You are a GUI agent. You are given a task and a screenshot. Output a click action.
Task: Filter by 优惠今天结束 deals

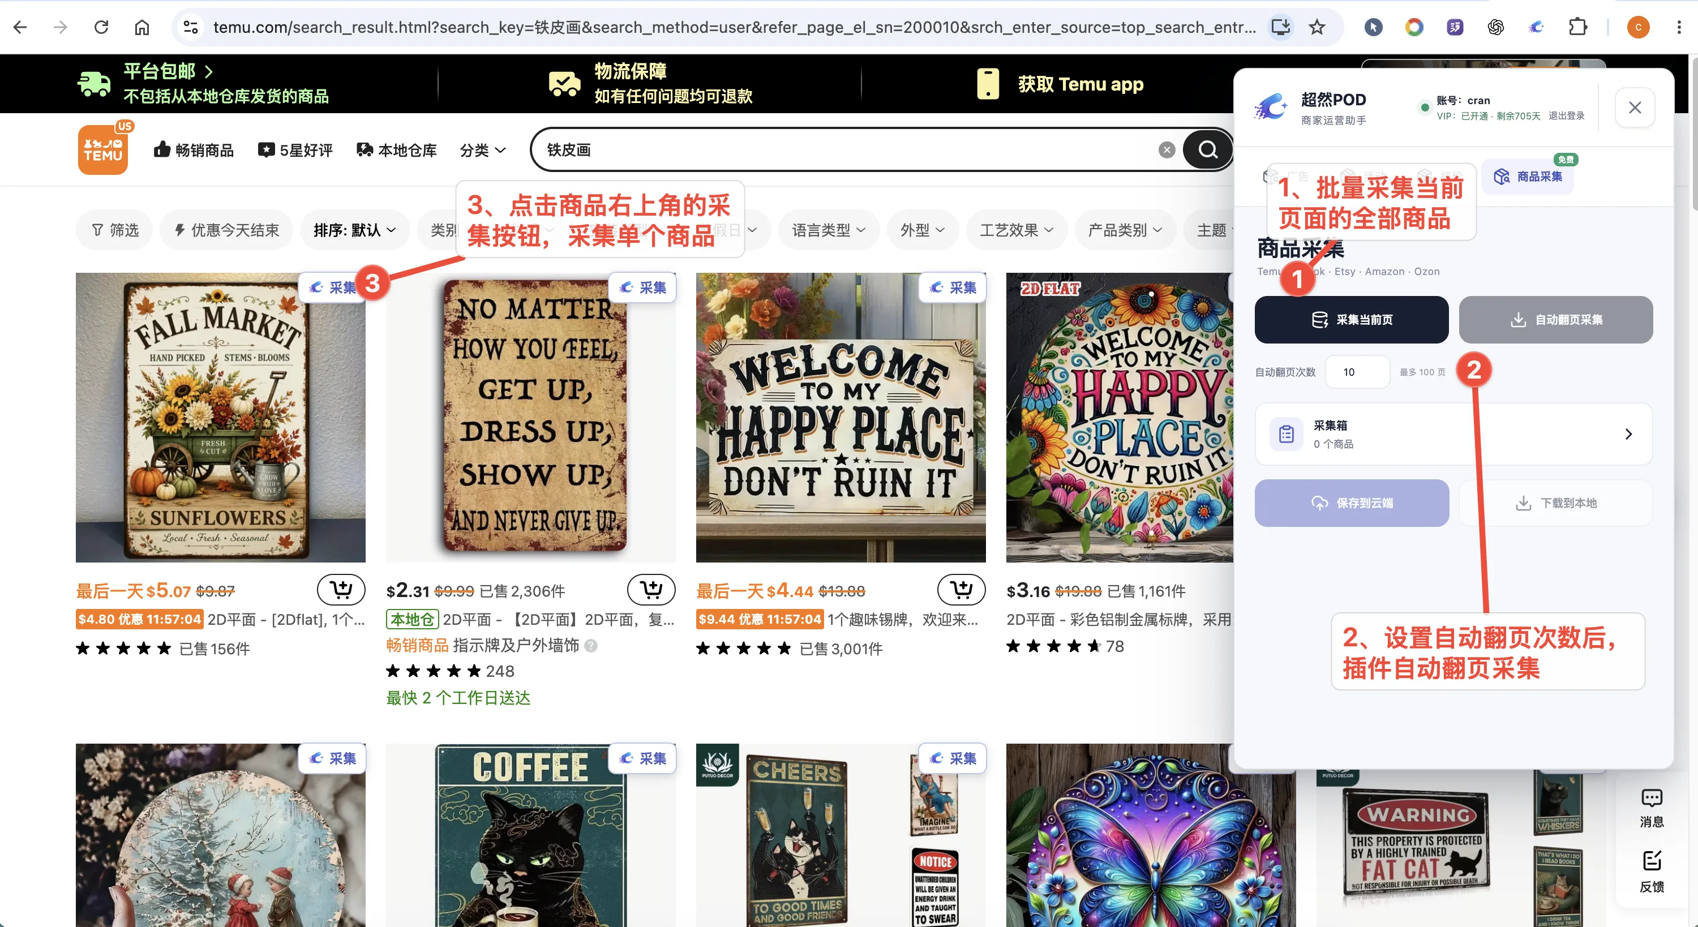click(227, 230)
